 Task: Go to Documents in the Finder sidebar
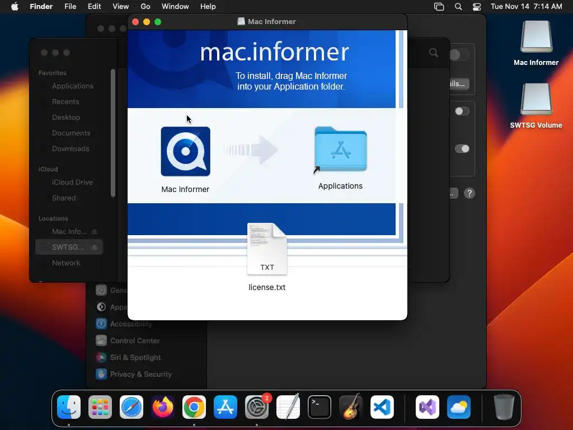click(71, 133)
